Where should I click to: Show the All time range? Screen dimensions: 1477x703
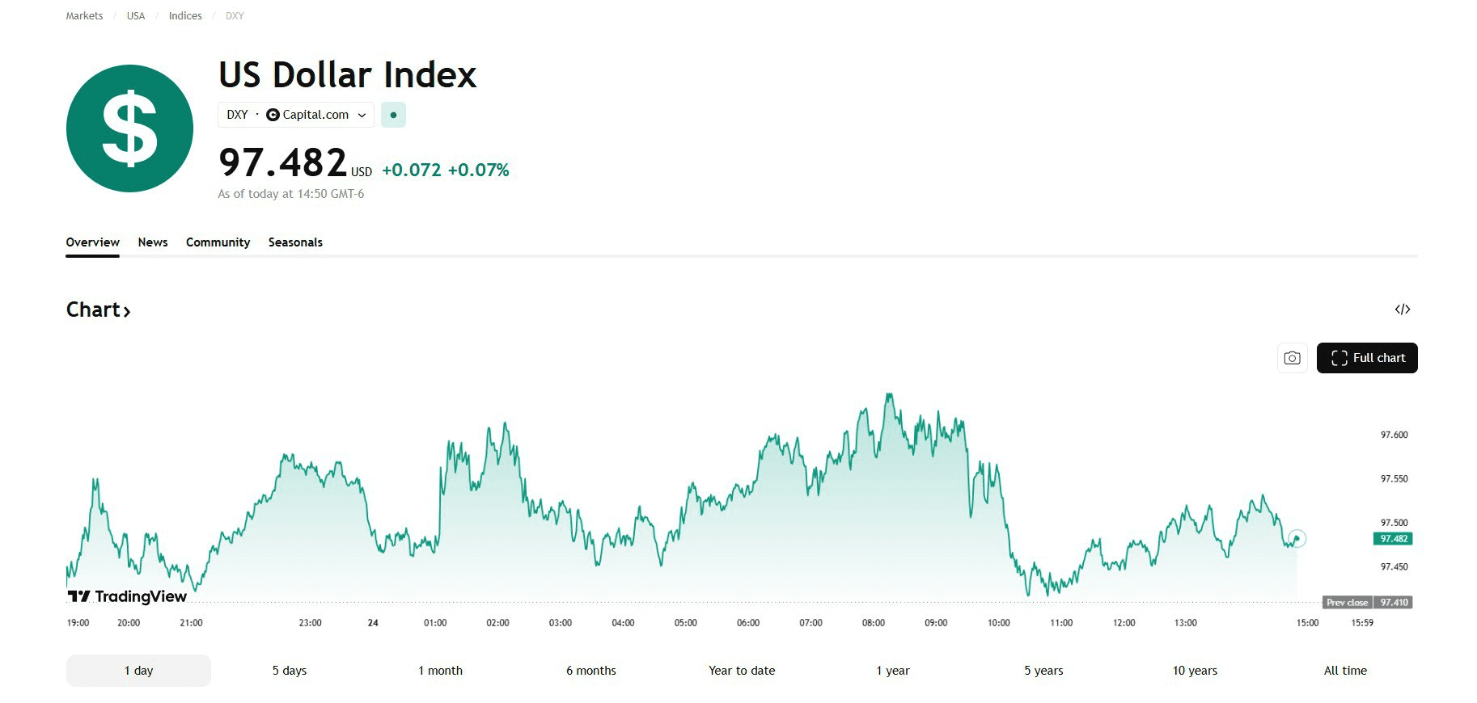(x=1345, y=671)
